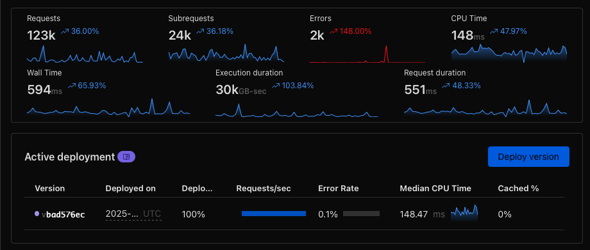Click the Median CPU Time sparkline in table row
The width and height of the screenshot is (590, 250).
(x=464, y=213)
